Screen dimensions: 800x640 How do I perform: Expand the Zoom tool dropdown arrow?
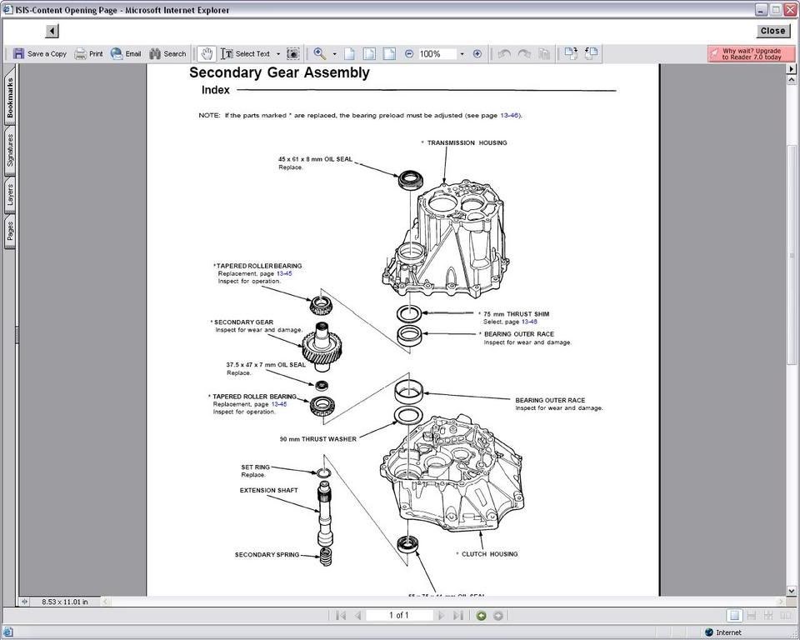pyautogui.click(x=335, y=53)
